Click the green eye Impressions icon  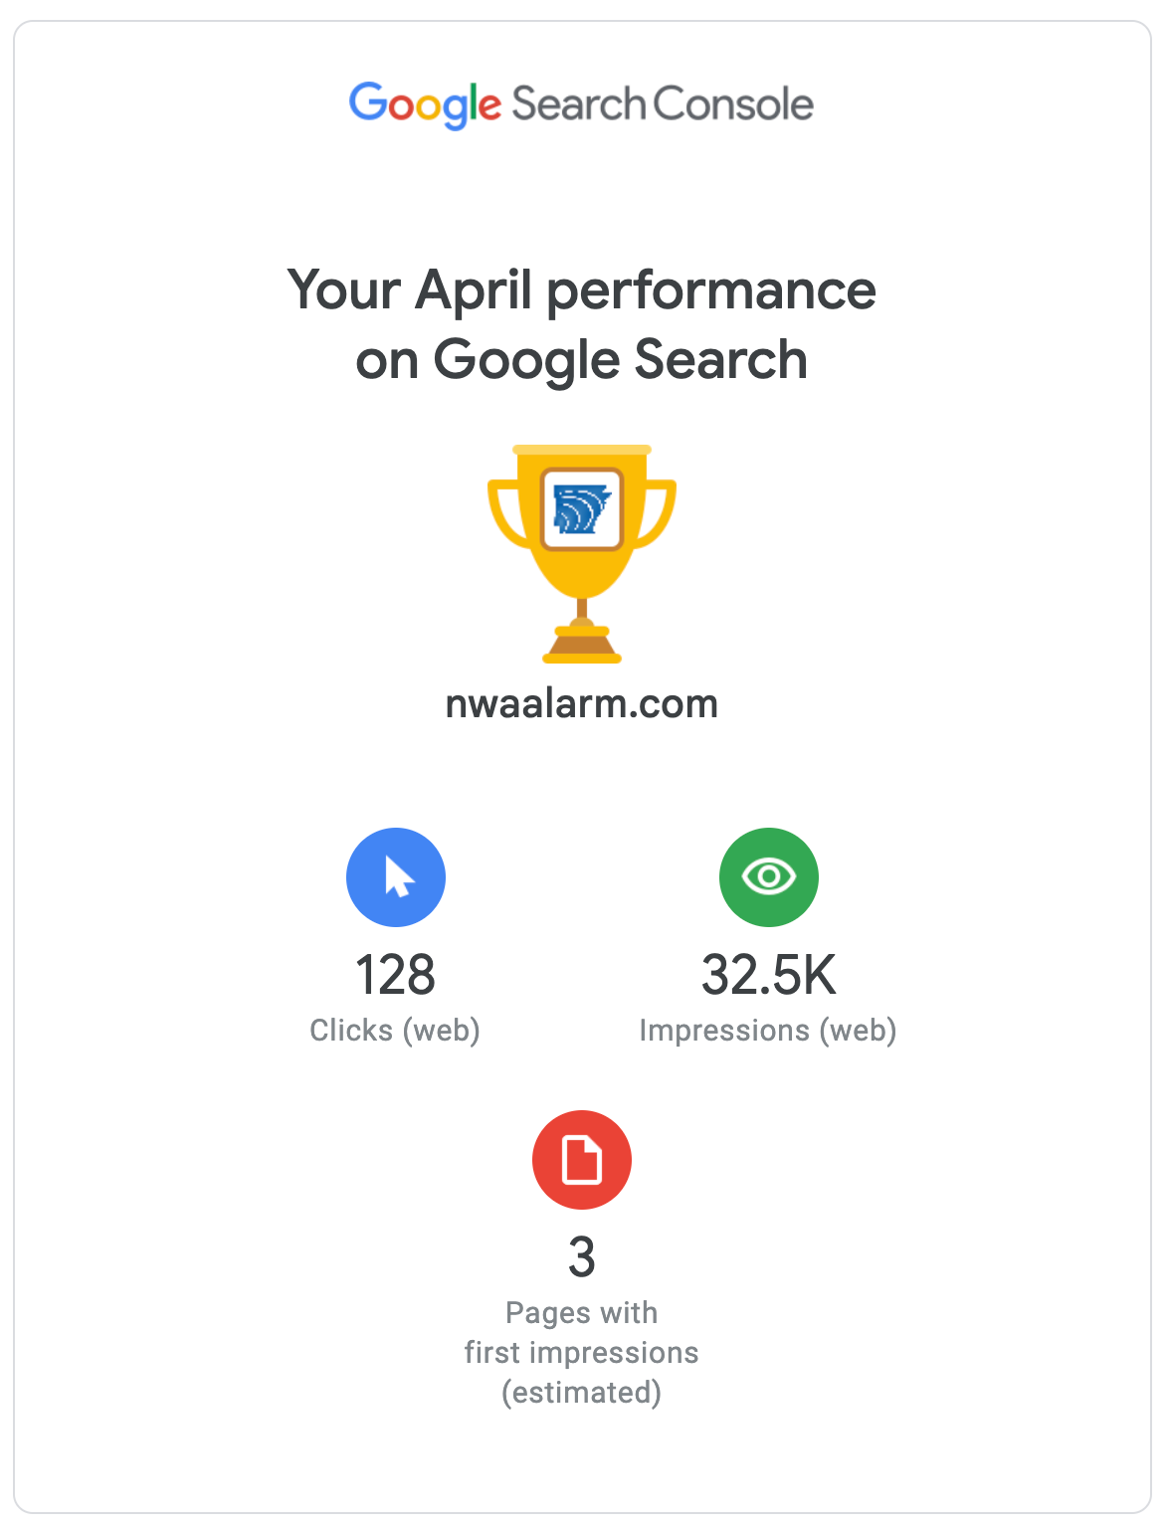click(769, 877)
